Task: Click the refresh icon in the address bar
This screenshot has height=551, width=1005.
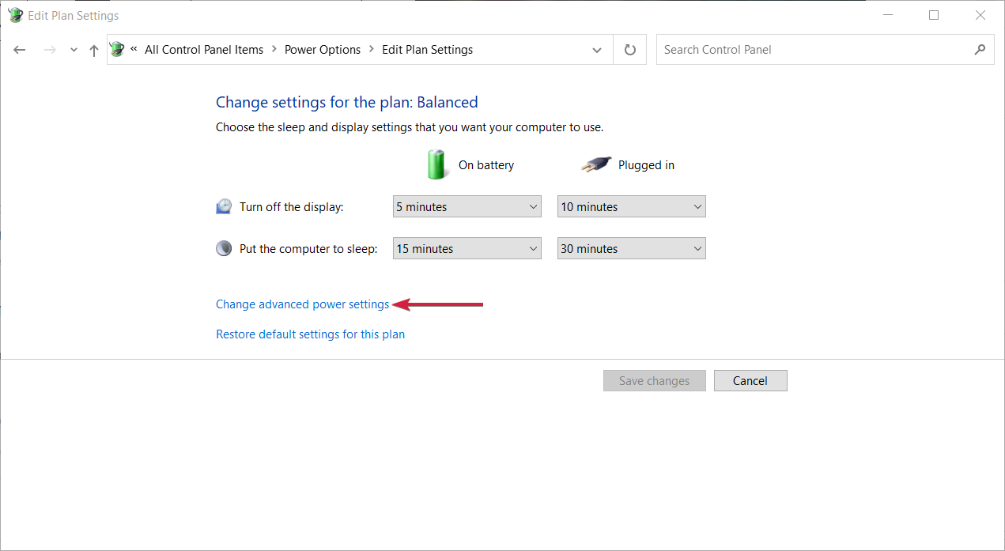Action: 629,49
